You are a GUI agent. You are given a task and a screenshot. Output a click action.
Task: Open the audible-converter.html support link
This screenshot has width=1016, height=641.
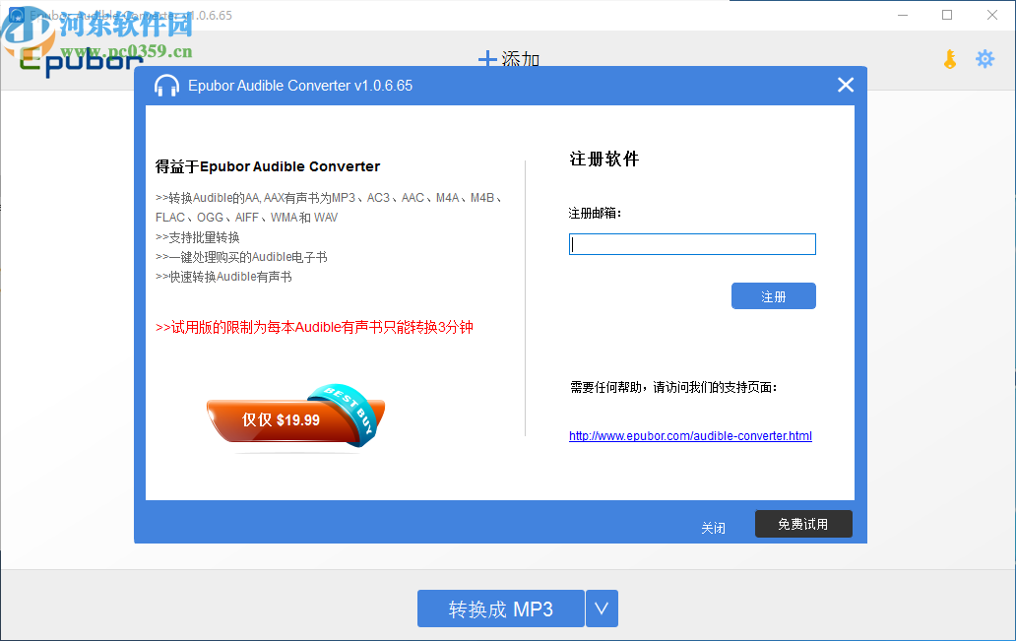689,435
